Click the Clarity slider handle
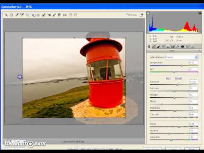 [179, 127]
